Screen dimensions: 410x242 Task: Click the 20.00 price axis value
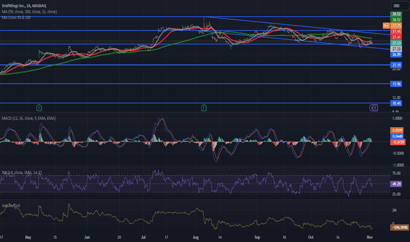point(396,70)
